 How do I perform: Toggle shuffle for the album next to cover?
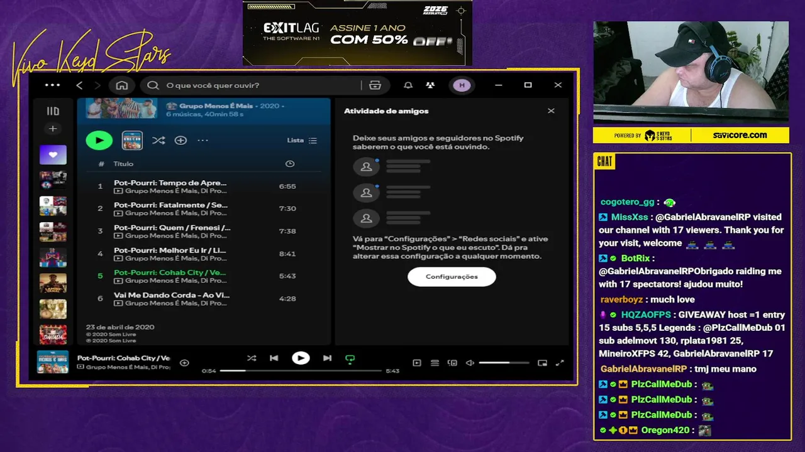coord(158,141)
